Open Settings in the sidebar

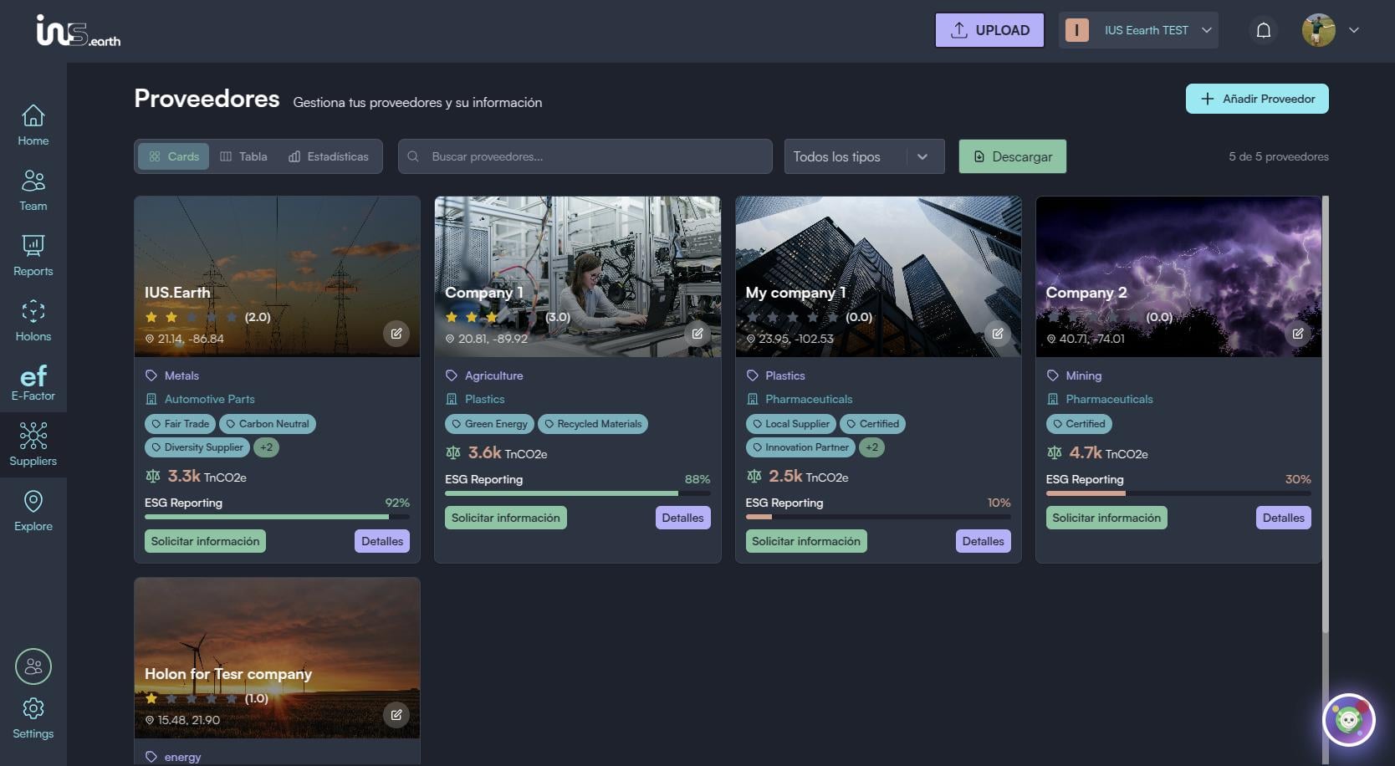tap(33, 718)
